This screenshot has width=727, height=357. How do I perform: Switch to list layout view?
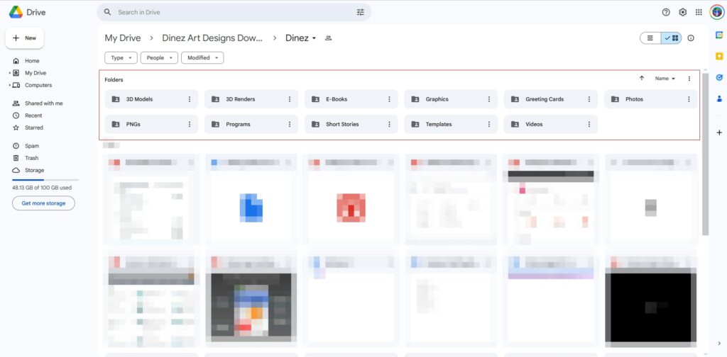[x=650, y=38]
